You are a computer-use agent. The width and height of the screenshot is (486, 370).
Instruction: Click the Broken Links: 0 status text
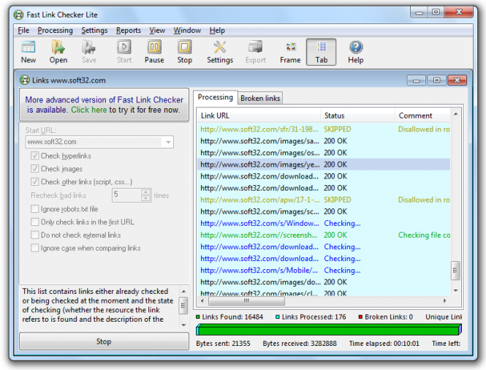click(389, 317)
